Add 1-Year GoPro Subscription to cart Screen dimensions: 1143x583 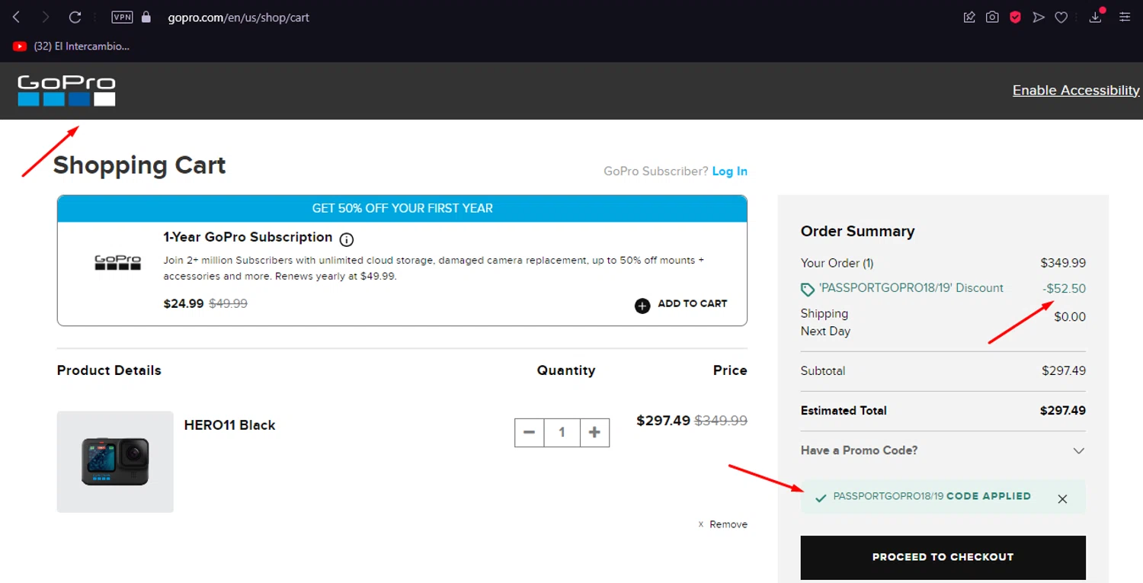click(680, 304)
